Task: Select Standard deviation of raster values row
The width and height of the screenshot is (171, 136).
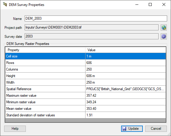Action: pyautogui.click(x=85, y=115)
